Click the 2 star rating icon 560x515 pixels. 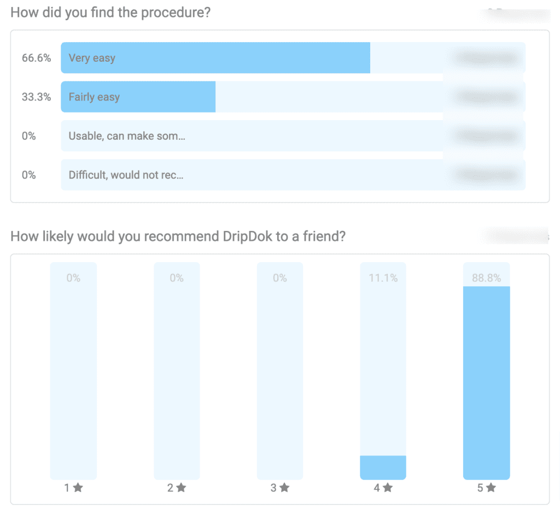coord(181,488)
